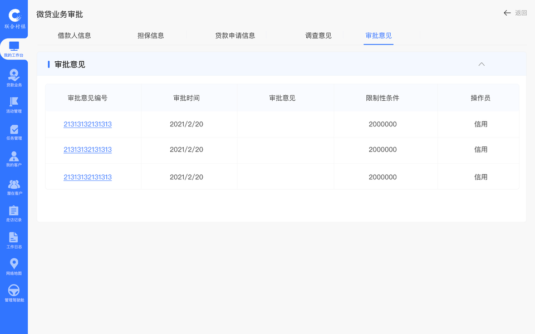Image resolution: width=535 pixels, height=334 pixels.
Task: Click the 审批意见 panel heading text
Action: coord(70,65)
